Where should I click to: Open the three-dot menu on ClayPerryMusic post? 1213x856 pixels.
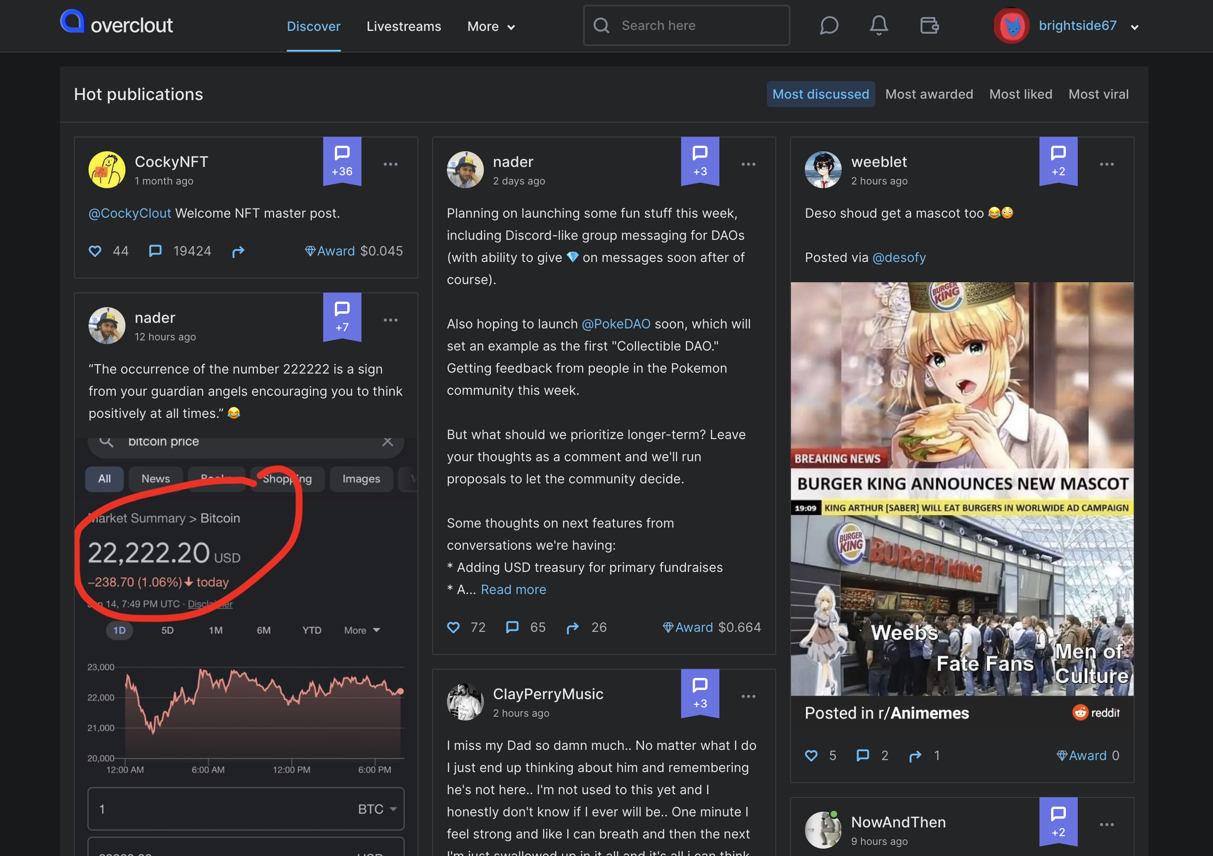pos(749,696)
